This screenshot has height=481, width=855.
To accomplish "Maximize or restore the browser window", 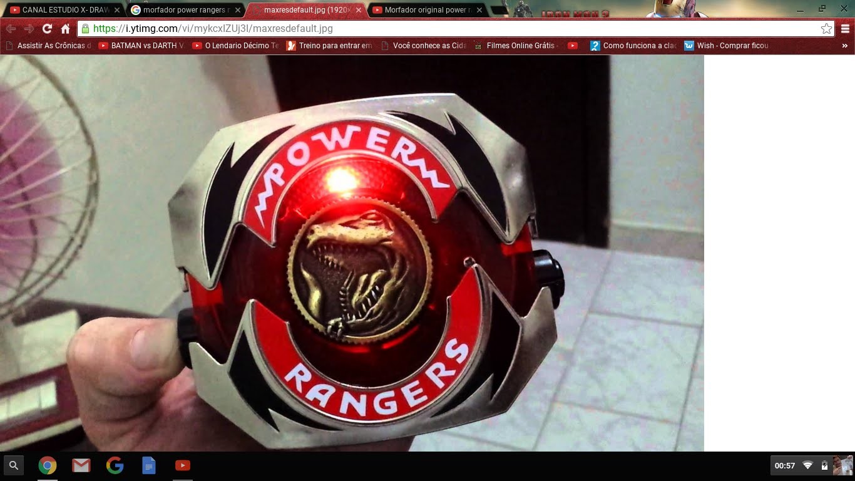I will (822, 8).
